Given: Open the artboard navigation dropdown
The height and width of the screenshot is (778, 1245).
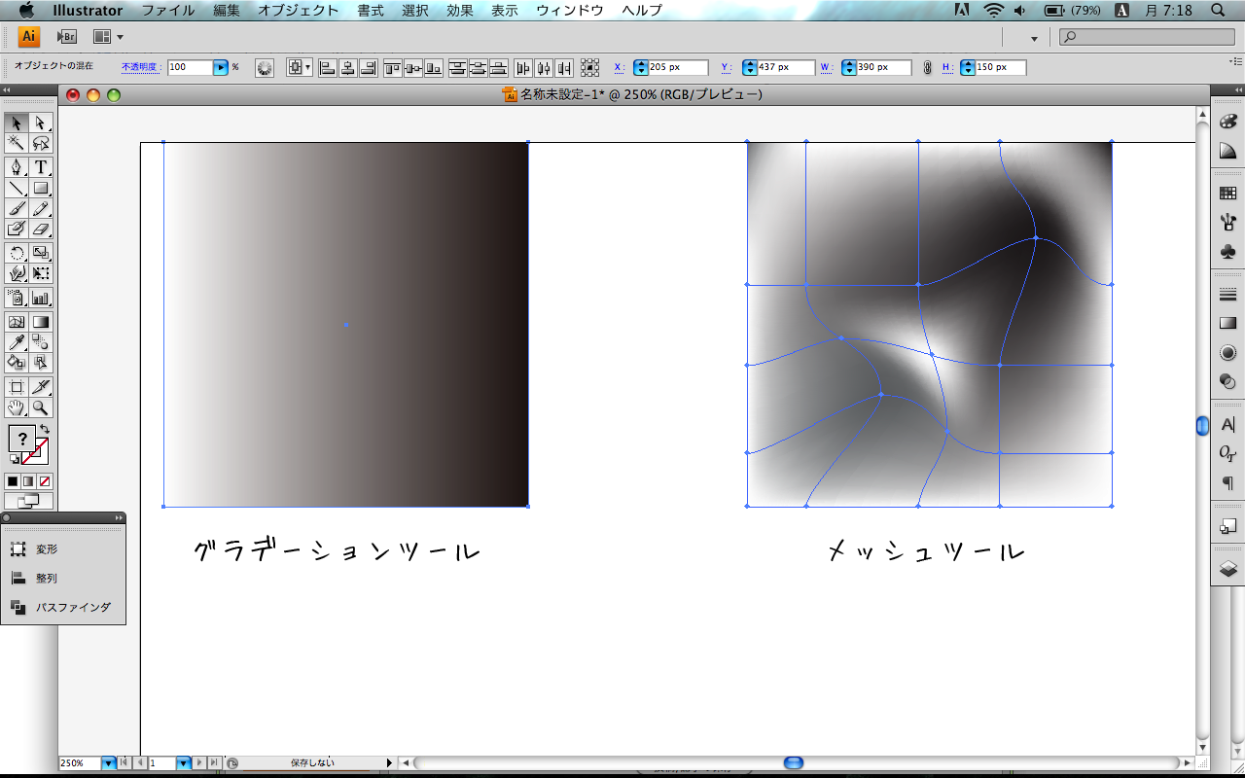Looking at the screenshot, I should (x=183, y=763).
